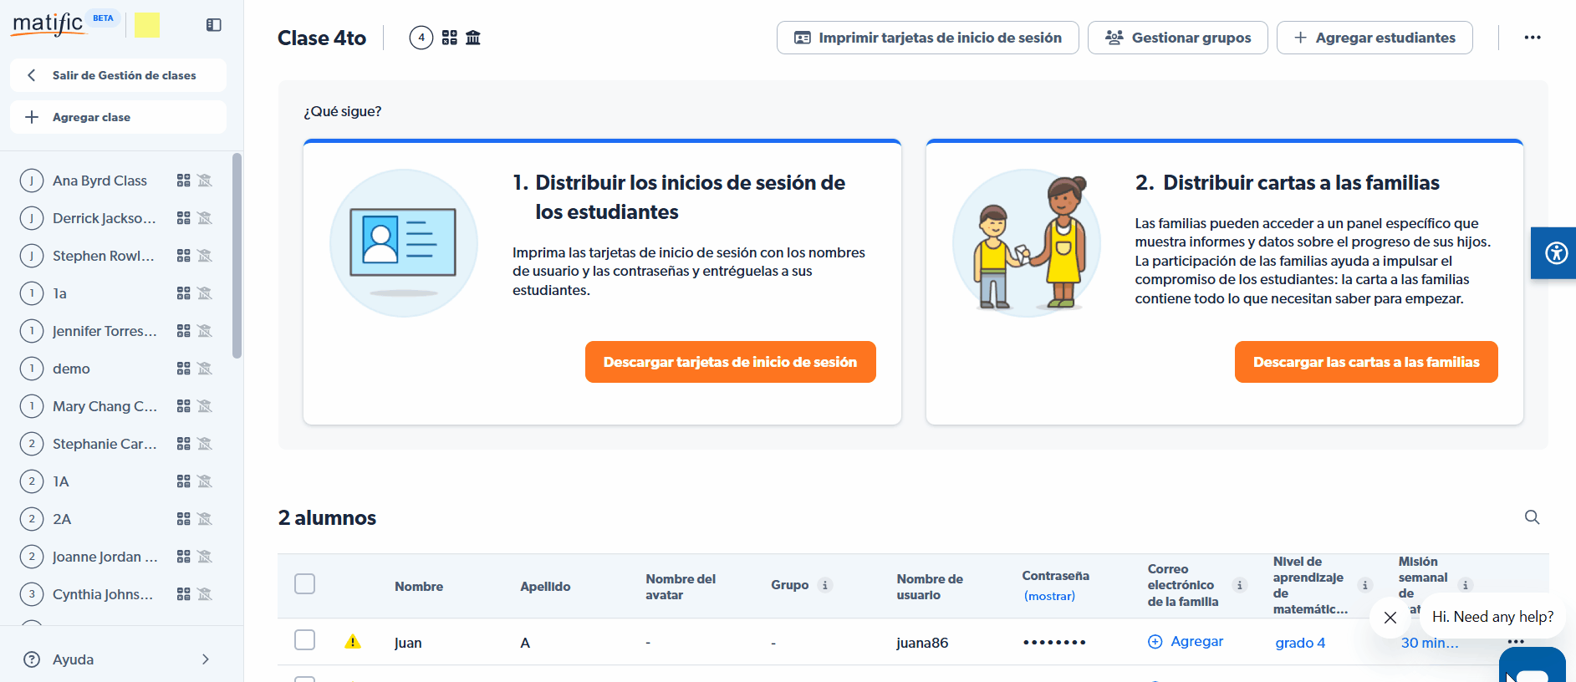This screenshot has height=682, width=1576.
Task: Click the Grupo column info icon
Action: (825, 585)
